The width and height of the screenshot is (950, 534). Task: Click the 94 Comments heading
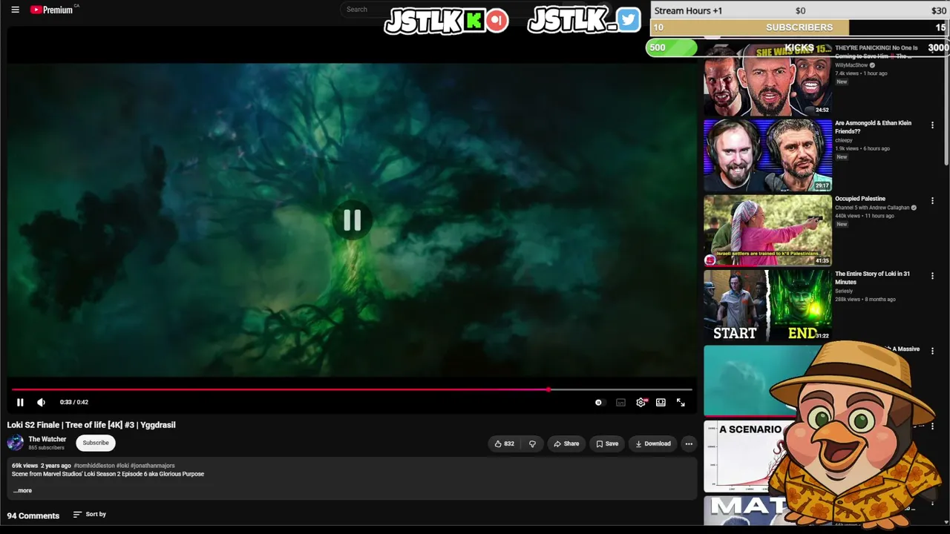(33, 515)
